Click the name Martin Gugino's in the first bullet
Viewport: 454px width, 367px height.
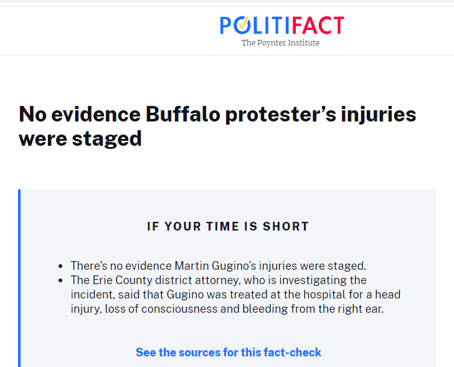coord(224,265)
